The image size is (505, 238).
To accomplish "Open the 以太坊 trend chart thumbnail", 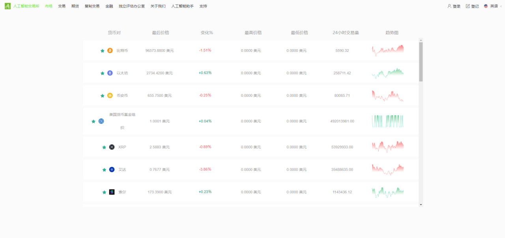I will tap(388, 73).
